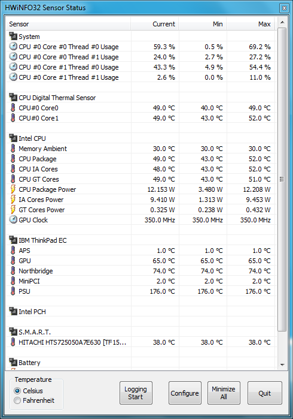The width and height of the screenshot is (293, 419).
Task: Click the lightning icon beside GT Cores Power
Action: tap(13, 209)
